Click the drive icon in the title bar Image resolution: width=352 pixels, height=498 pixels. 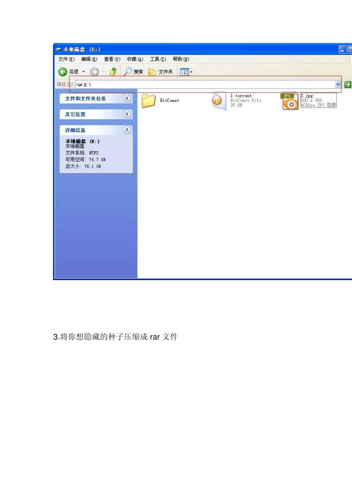(59, 49)
